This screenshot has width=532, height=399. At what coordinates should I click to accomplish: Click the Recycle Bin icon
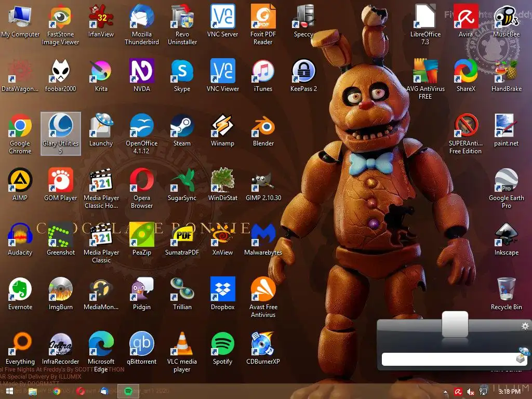coord(506,295)
